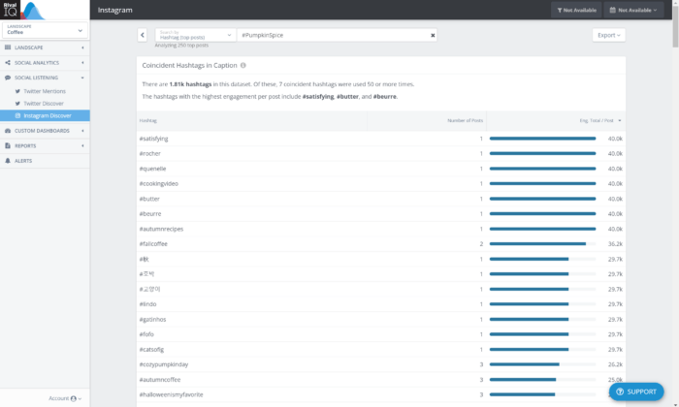The height and width of the screenshot is (407, 679).
Task: Collapse the Social Listening section
Action: pyautogui.click(x=44, y=77)
